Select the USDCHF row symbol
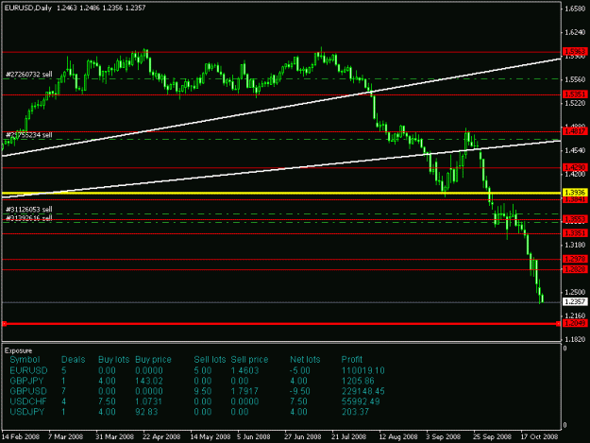The height and width of the screenshot is (443, 590). (x=28, y=401)
